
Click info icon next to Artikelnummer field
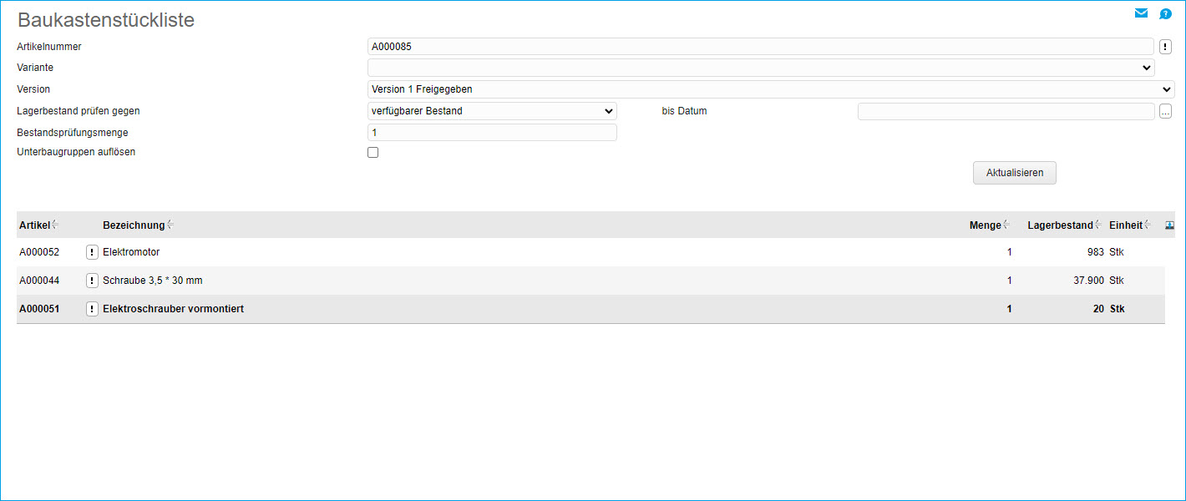[1166, 47]
